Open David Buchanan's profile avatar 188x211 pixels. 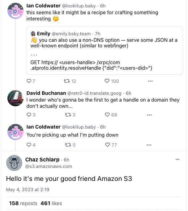[15, 98]
